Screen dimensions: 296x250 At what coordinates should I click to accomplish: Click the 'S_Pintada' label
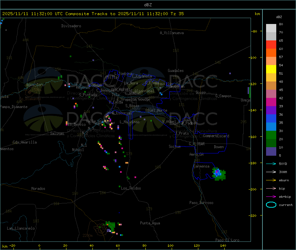tap(88, 95)
